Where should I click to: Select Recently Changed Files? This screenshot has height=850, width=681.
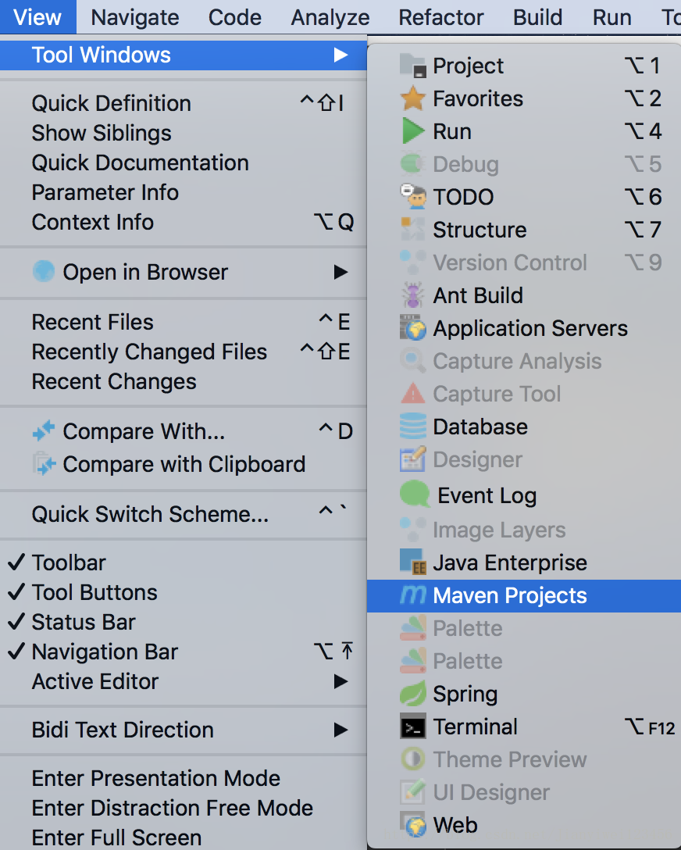(x=183, y=352)
